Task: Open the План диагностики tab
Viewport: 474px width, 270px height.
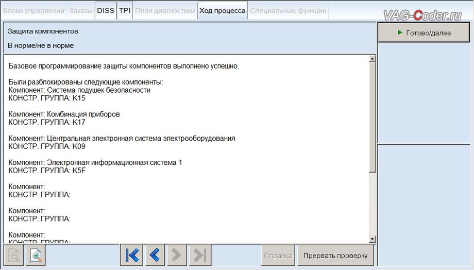Action: click(x=165, y=11)
